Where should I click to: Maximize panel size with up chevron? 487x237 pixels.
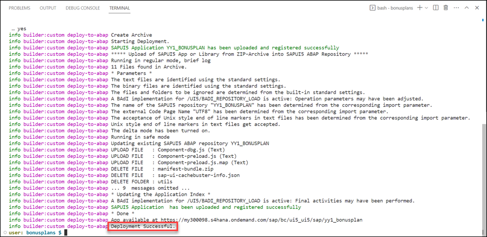466,8
